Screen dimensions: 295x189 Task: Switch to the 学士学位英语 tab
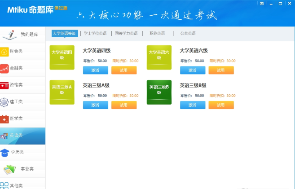(95, 34)
